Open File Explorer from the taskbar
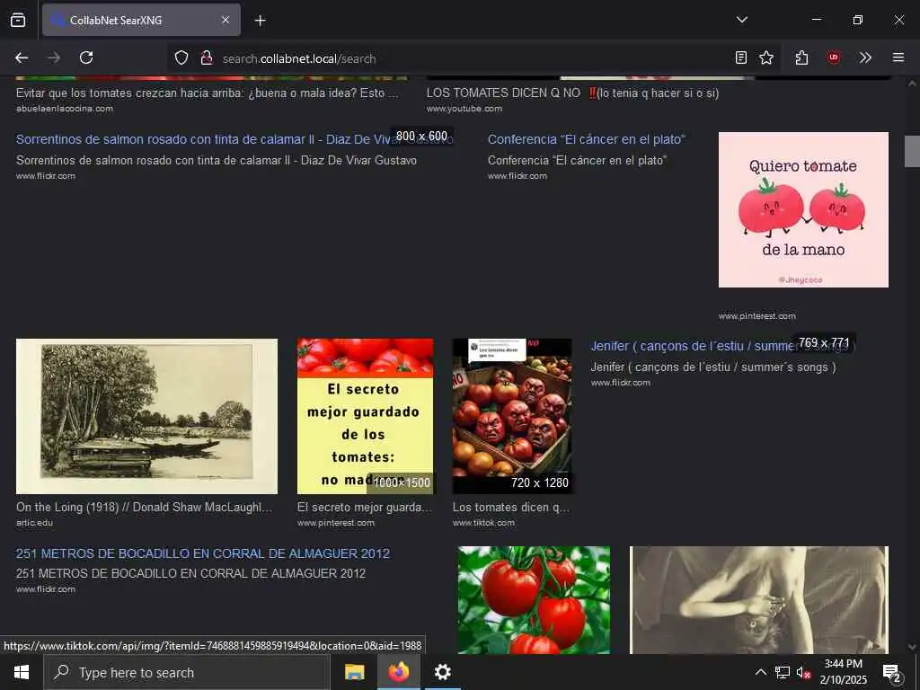Image resolution: width=920 pixels, height=690 pixels. (x=354, y=672)
